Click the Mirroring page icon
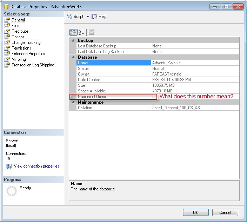The width and height of the screenshot is (247, 222). [x=7, y=59]
